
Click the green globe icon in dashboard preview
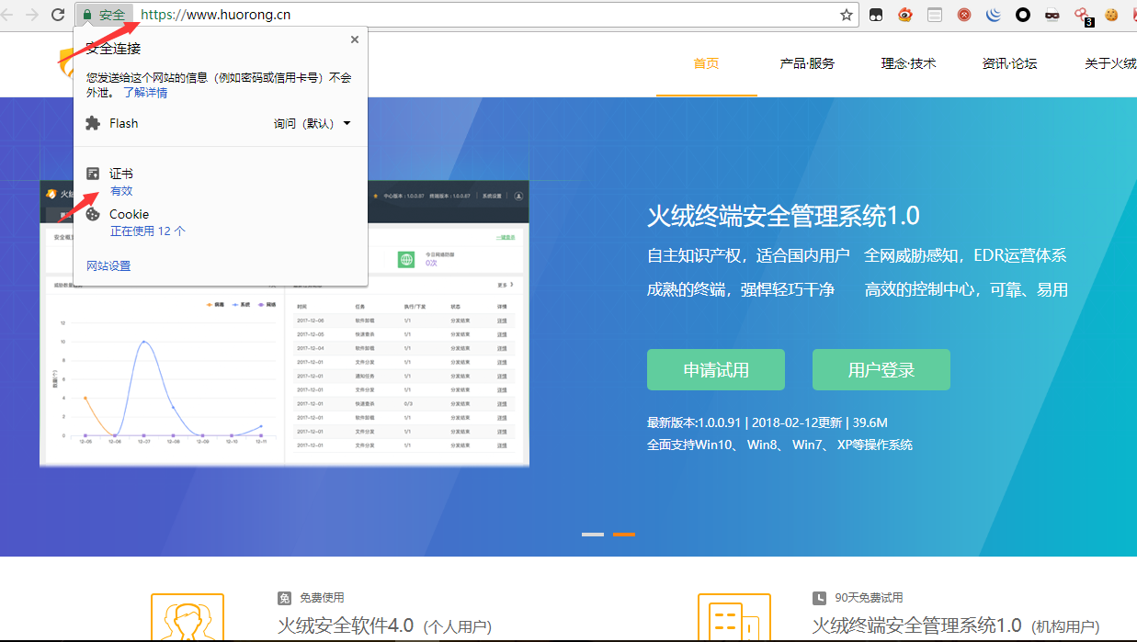pyautogui.click(x=406, y=260)
